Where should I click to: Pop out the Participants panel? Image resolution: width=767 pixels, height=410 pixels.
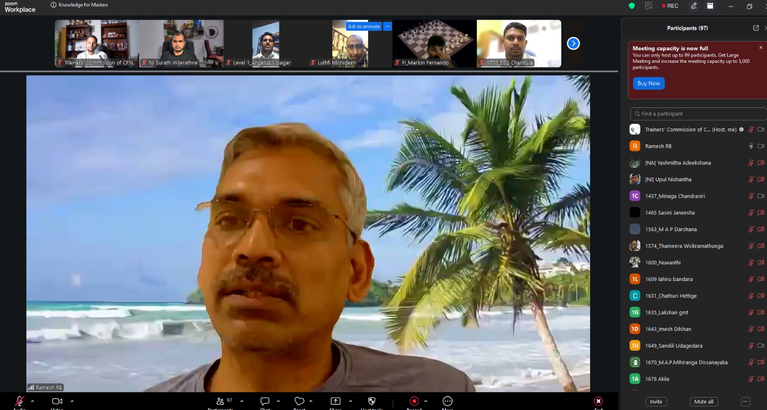click(756, 28)
